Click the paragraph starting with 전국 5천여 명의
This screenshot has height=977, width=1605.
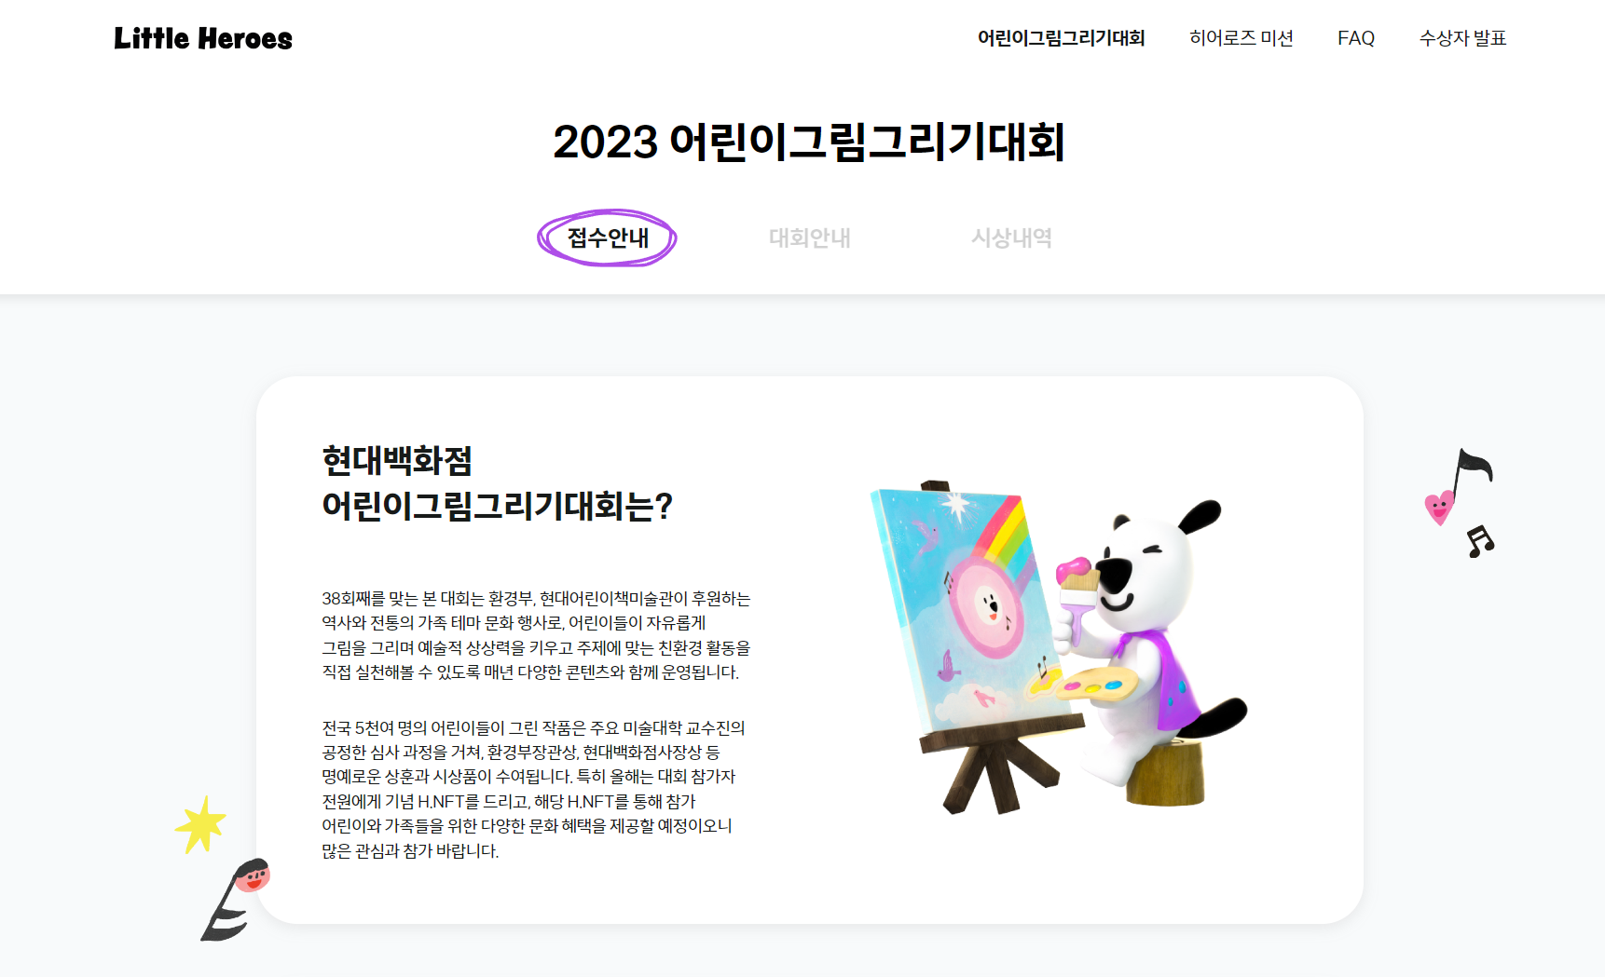pyautogui.click(x=534, y=789)
